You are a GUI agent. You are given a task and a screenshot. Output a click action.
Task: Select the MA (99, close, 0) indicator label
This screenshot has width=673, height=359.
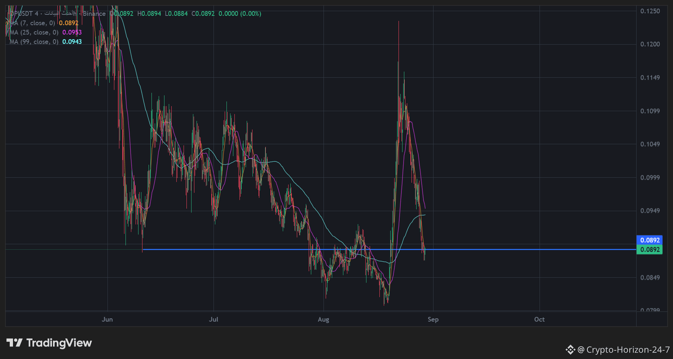pyautogui.click(x=34, y=42)
